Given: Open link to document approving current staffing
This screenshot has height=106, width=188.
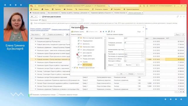Looking at the screenshot, I should tap(40, 29).
